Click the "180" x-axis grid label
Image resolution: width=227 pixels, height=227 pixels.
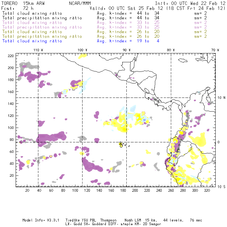123,190
